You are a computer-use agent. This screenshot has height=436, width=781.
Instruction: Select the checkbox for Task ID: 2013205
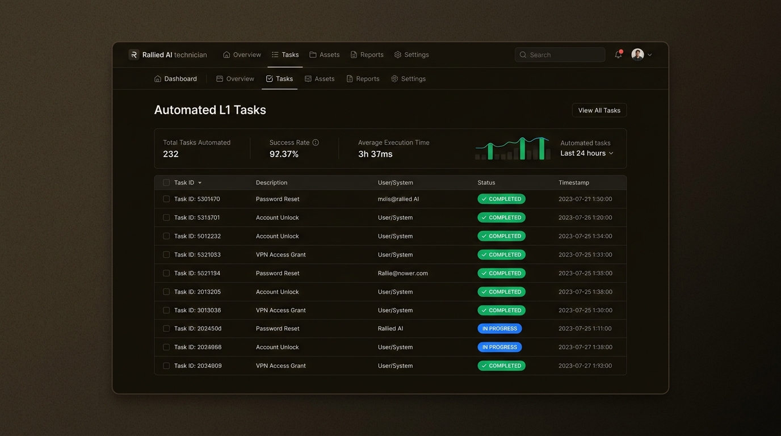pyautogui.click(x=166, y=292)
